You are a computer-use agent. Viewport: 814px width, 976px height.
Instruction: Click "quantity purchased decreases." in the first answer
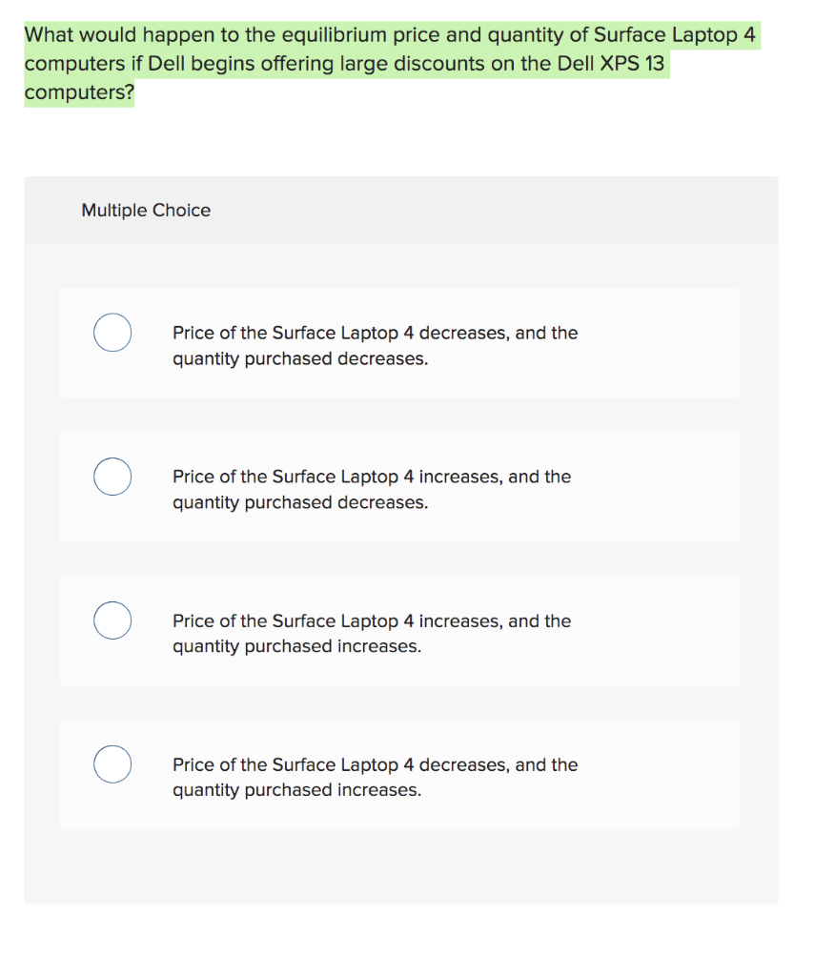tap(300, 359)
